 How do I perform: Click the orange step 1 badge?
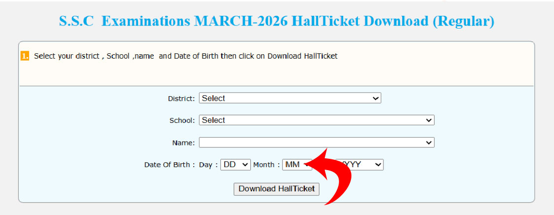[x=25, y=56]
